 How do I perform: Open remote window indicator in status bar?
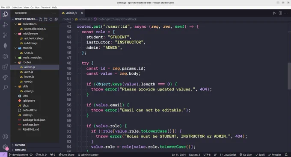click(x=3, y=155)
